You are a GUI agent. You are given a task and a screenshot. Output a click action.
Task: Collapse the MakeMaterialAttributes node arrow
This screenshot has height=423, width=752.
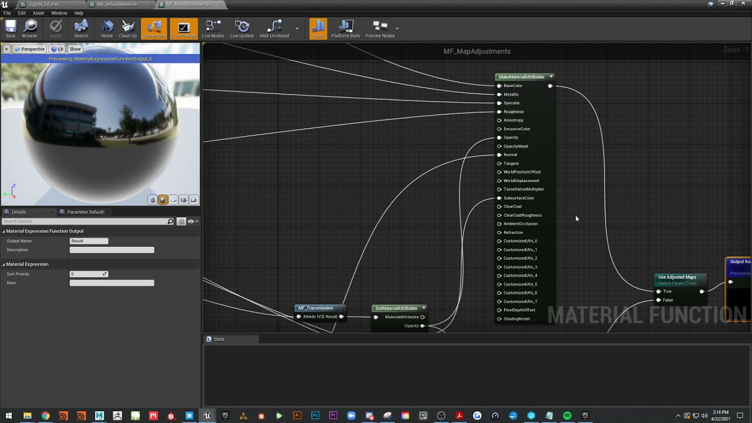coord(551,77)
